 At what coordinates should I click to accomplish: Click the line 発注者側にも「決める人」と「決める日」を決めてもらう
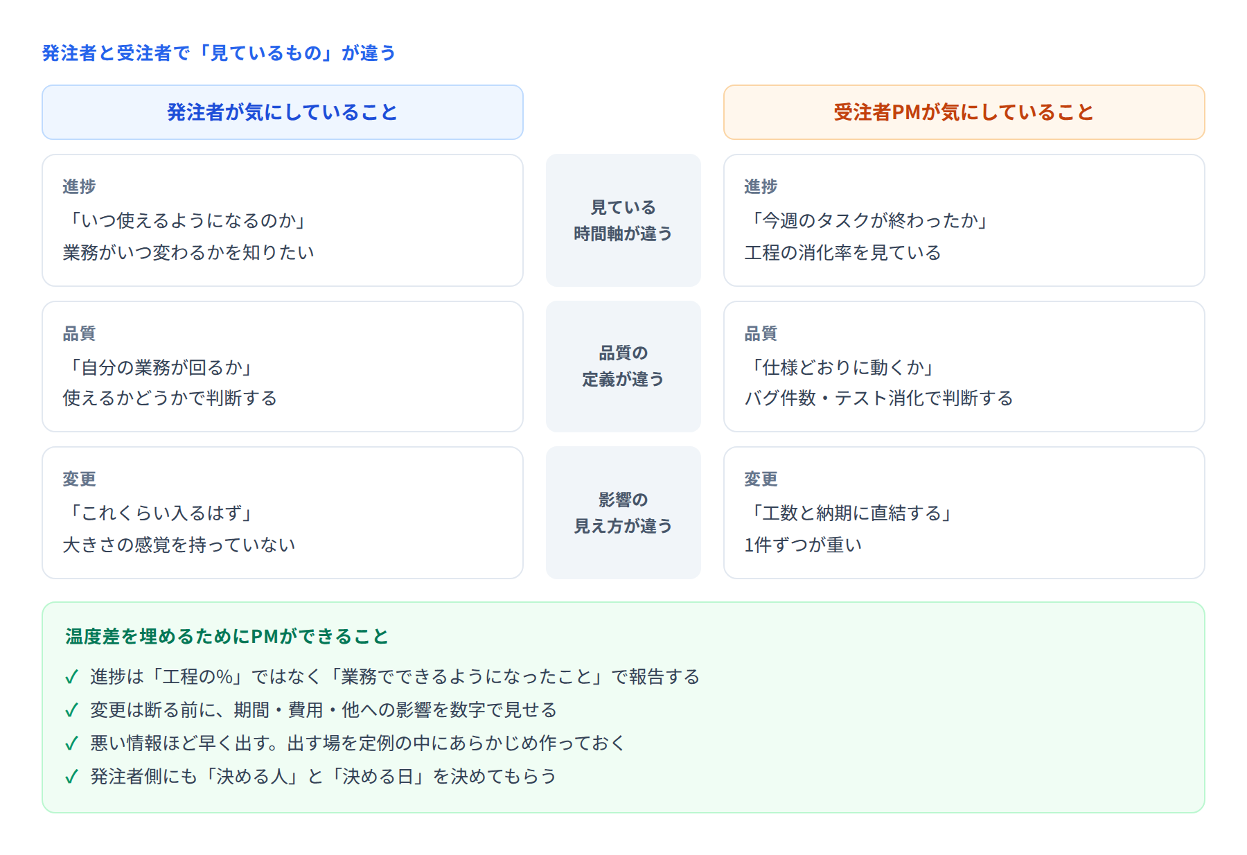click(x=324, y=776)
